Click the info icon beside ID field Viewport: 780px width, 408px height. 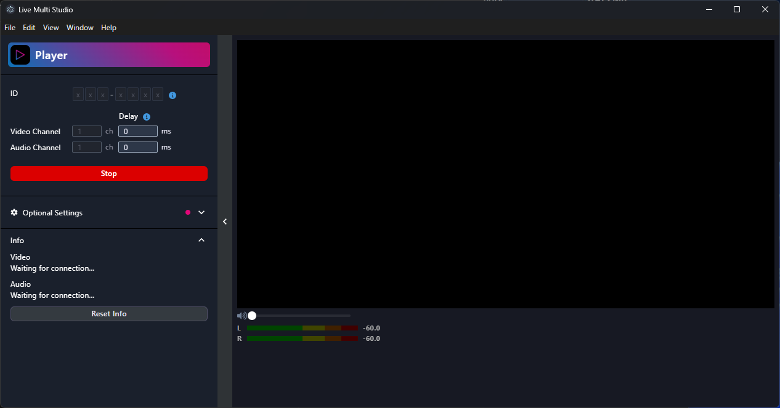pyautogui.click(x=173, y=95)
